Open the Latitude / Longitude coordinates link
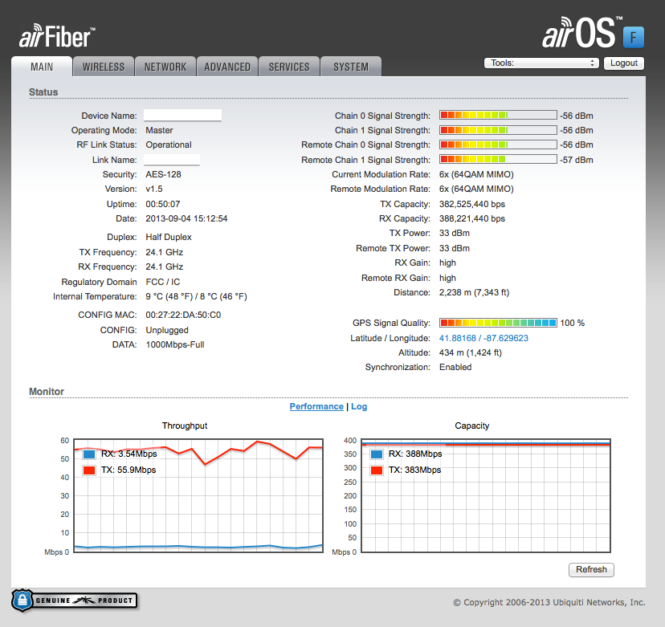 (483, 338)
